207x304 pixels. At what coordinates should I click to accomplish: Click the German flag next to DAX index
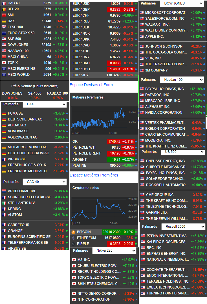pyautogui.click(x=4, y=21)
